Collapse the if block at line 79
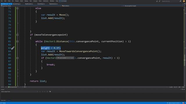Screen dimensions: 186x104 tap(17, 35)
